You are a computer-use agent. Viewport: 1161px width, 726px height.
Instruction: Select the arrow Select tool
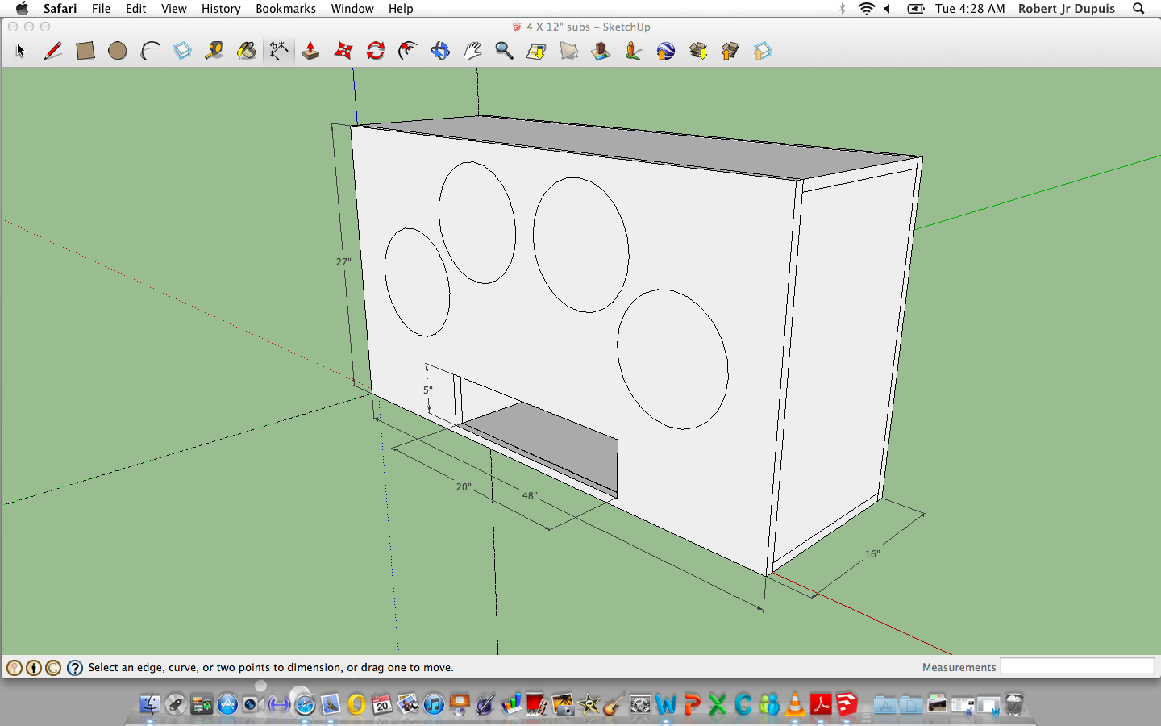[x=20, y=51]
